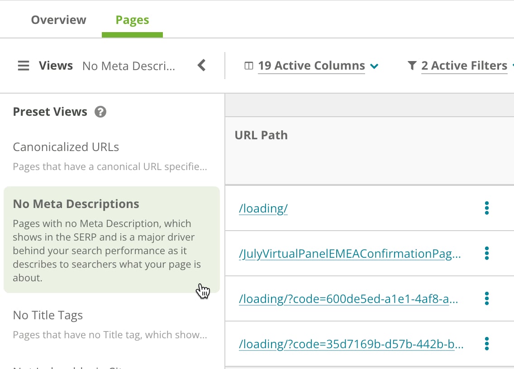Screen dimensions: 514x369
Task: Open the 2 Active Filters dropdown
Action: coord(464,66)
